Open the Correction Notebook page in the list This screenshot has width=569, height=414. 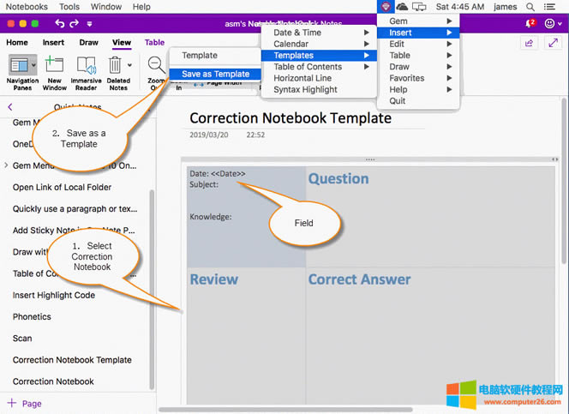point(53,381)
